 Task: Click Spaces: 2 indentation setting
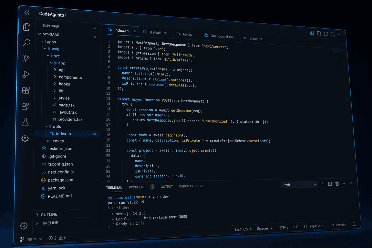265,228
